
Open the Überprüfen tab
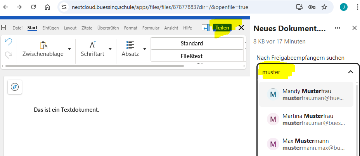pos(108,28)
